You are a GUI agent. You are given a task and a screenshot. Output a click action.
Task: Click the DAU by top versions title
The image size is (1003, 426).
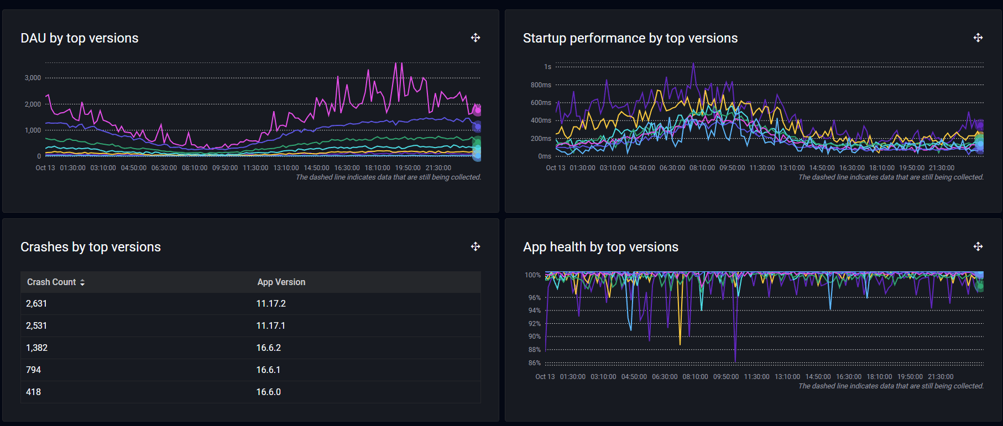(80, 38)
